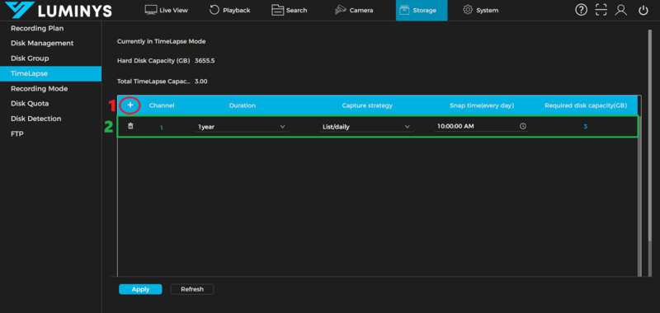Open the help question mark icon
Screen dimensions: 660x313
pos(581,10)
